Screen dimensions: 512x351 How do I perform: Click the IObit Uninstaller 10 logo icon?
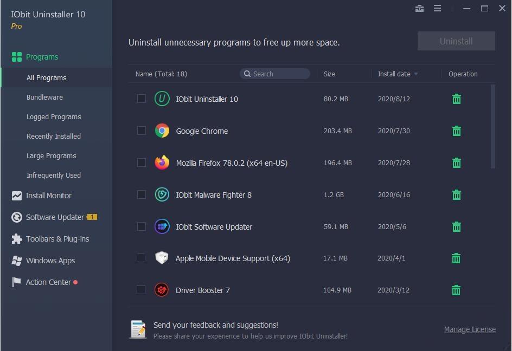(162, 99)
